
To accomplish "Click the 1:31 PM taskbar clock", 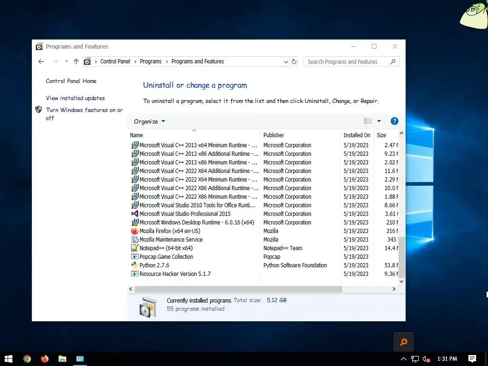I will 447,359.
